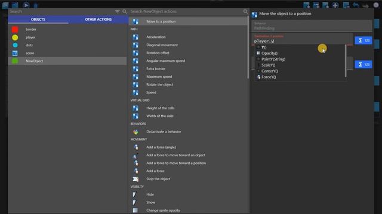Switch to the OTHER ACTIONS tab
This screenshot has height=214, width=382.
click(x=98, y=19)
